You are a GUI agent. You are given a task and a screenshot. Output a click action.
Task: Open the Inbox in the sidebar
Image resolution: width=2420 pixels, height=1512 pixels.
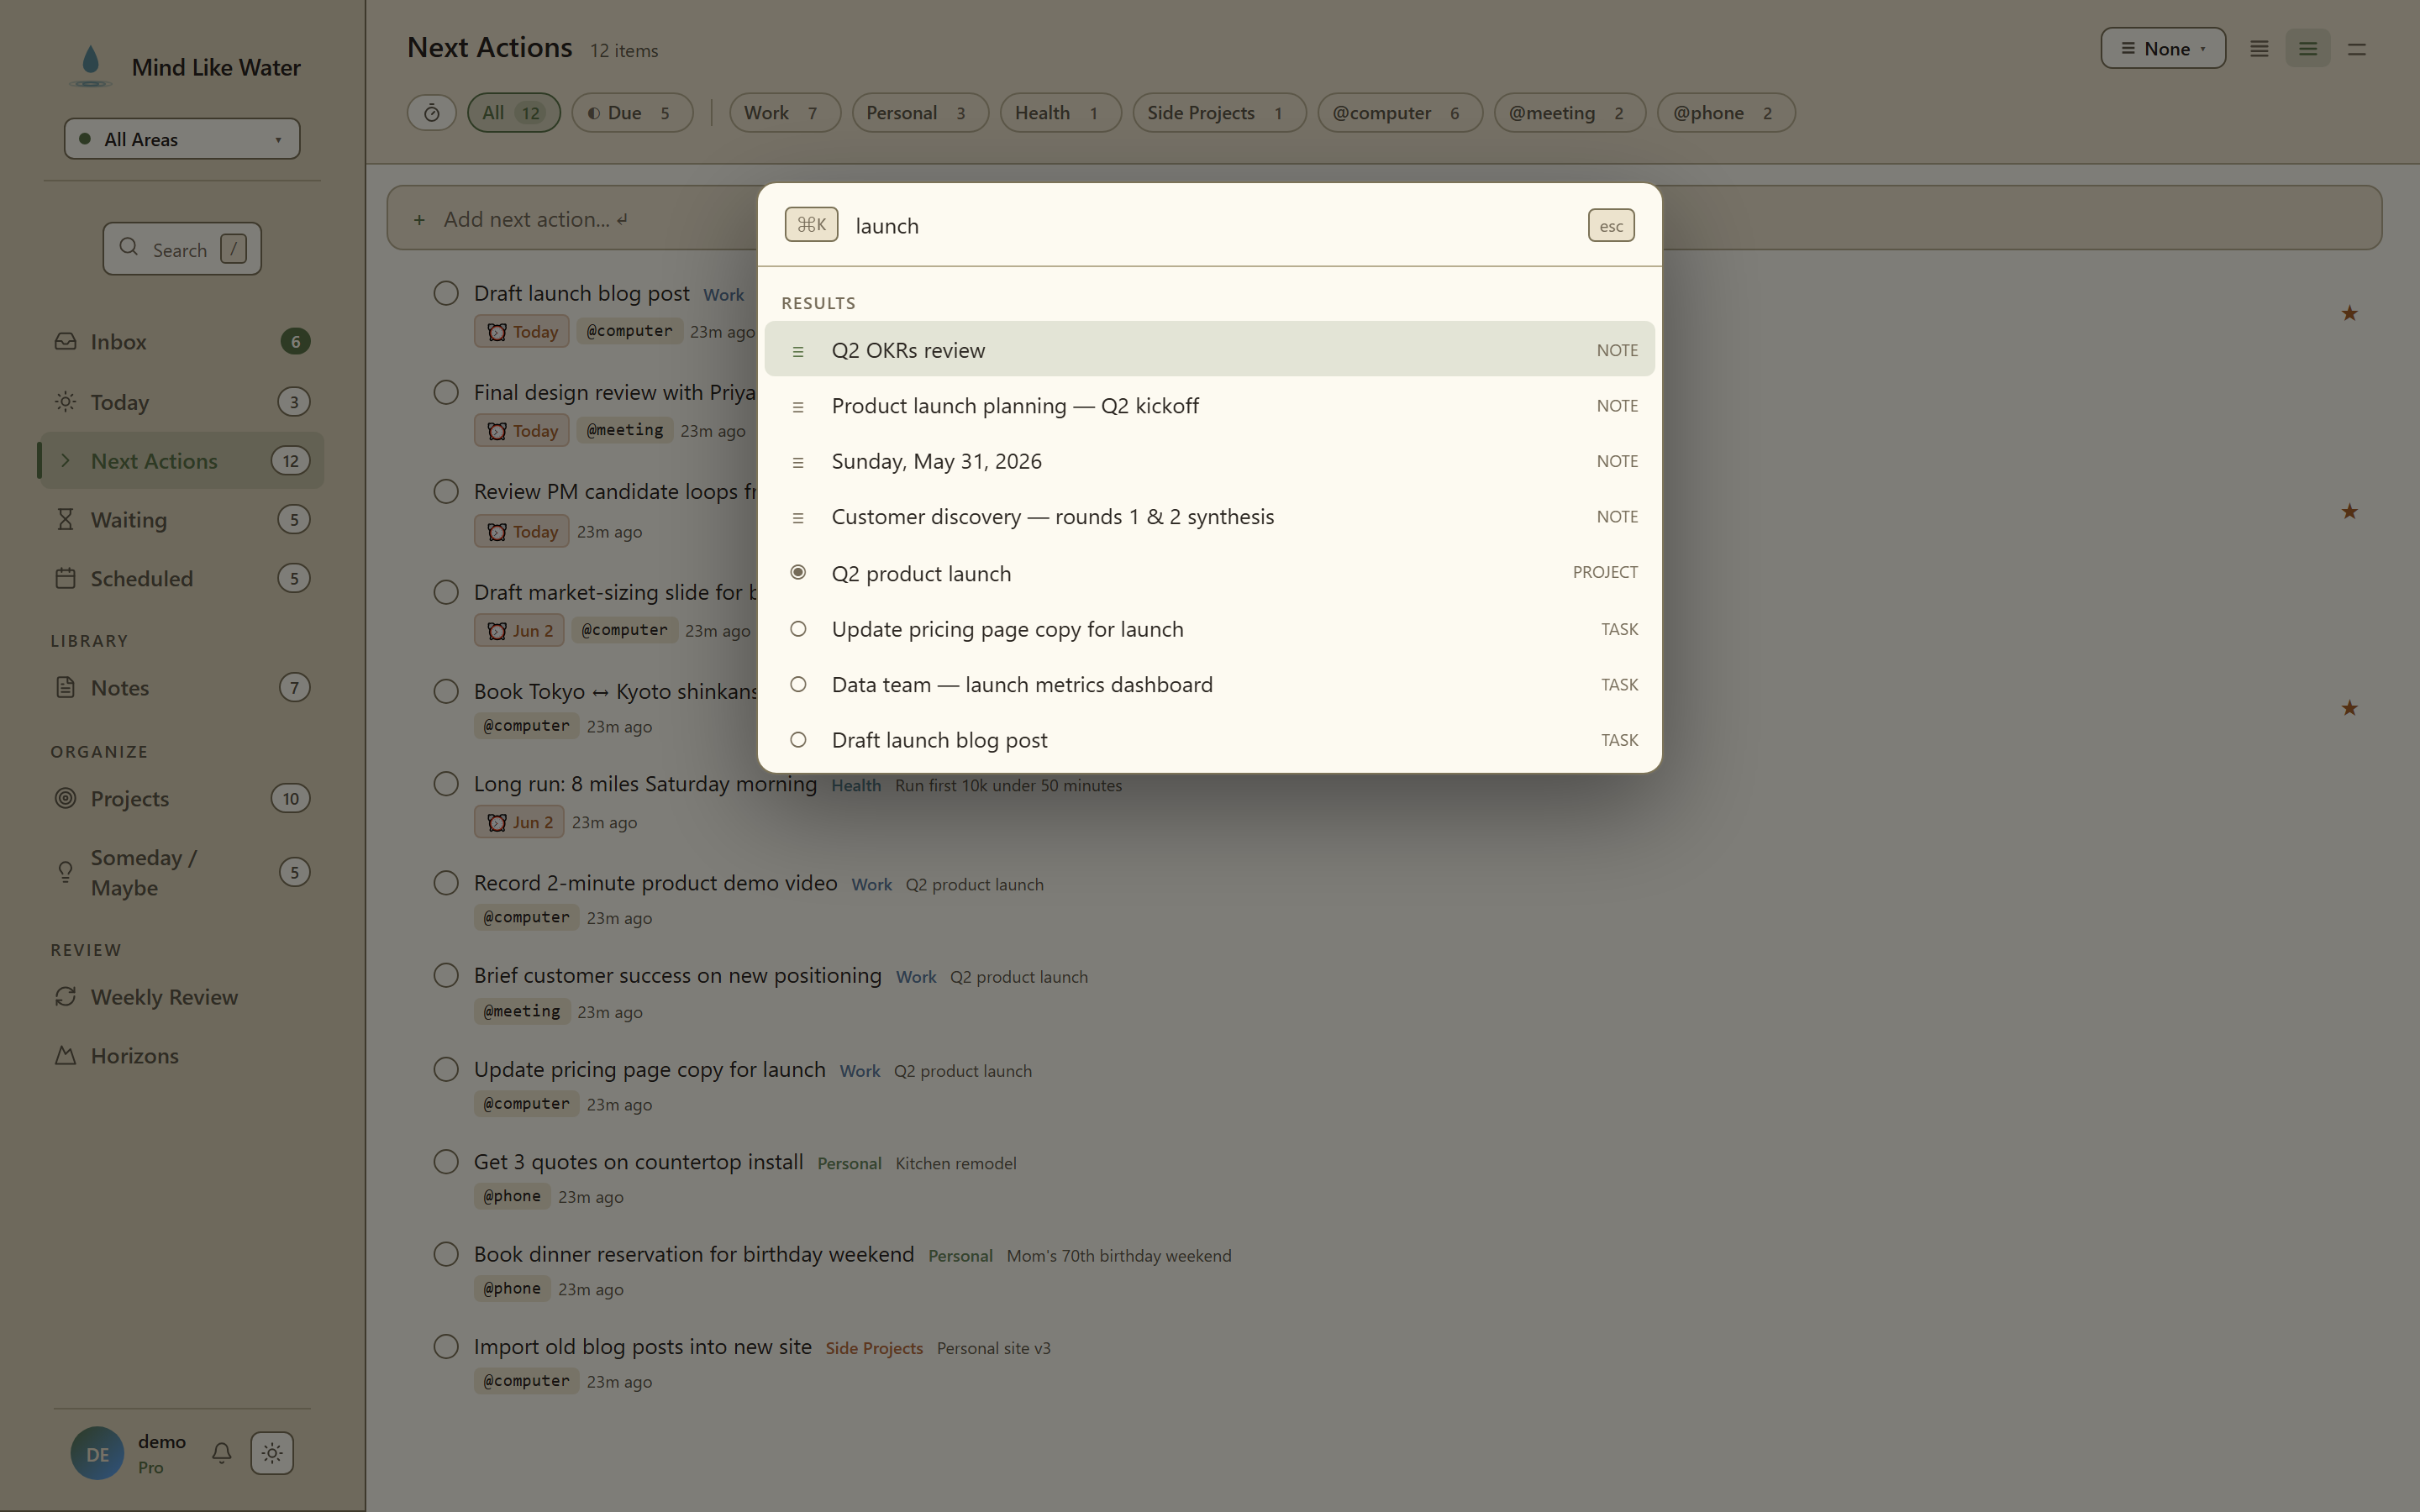[182, 342]
